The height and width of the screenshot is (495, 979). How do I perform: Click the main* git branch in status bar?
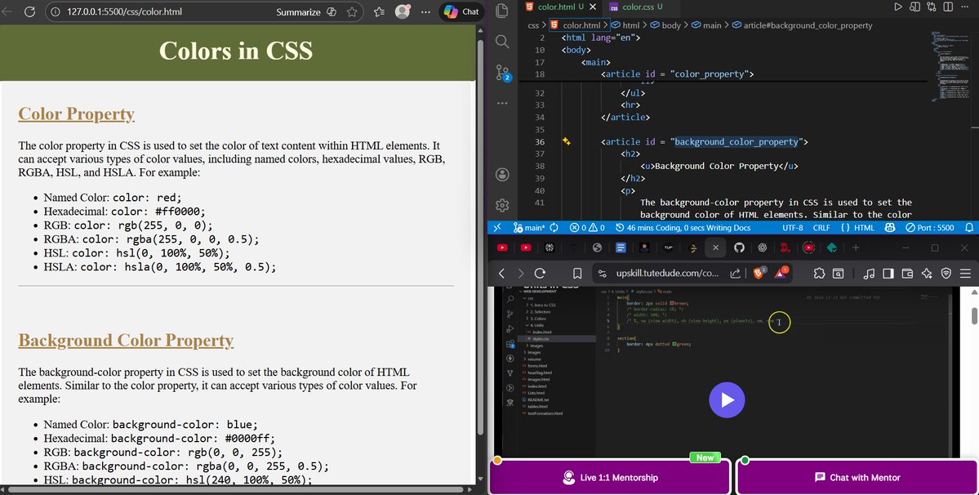click(529, 228)
